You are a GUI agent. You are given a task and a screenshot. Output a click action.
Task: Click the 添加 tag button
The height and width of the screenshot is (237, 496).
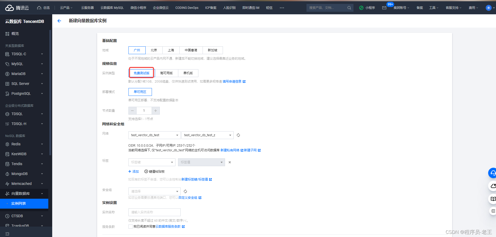[134, 171]
